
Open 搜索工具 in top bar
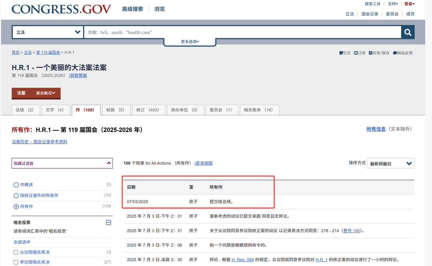pos(372,4)
